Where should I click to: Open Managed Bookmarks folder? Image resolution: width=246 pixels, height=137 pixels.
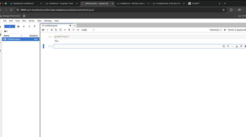tap(10, 16)
